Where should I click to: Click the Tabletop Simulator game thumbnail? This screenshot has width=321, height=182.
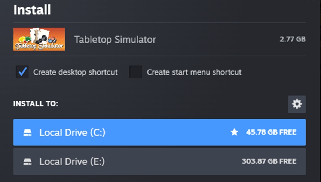pos(39,39)
